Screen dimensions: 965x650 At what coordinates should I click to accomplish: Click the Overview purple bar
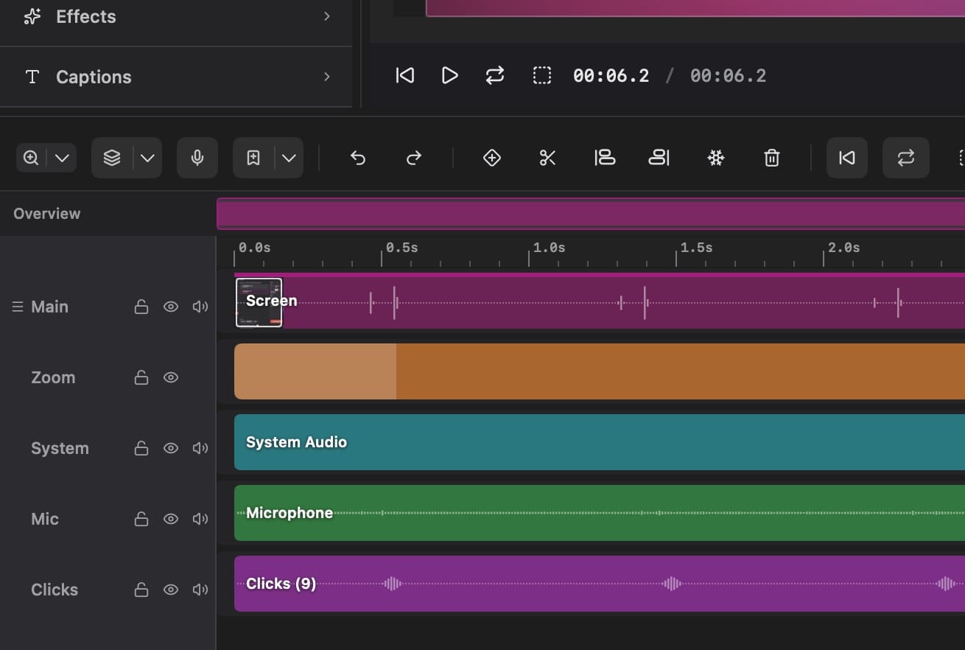(591, 214)
